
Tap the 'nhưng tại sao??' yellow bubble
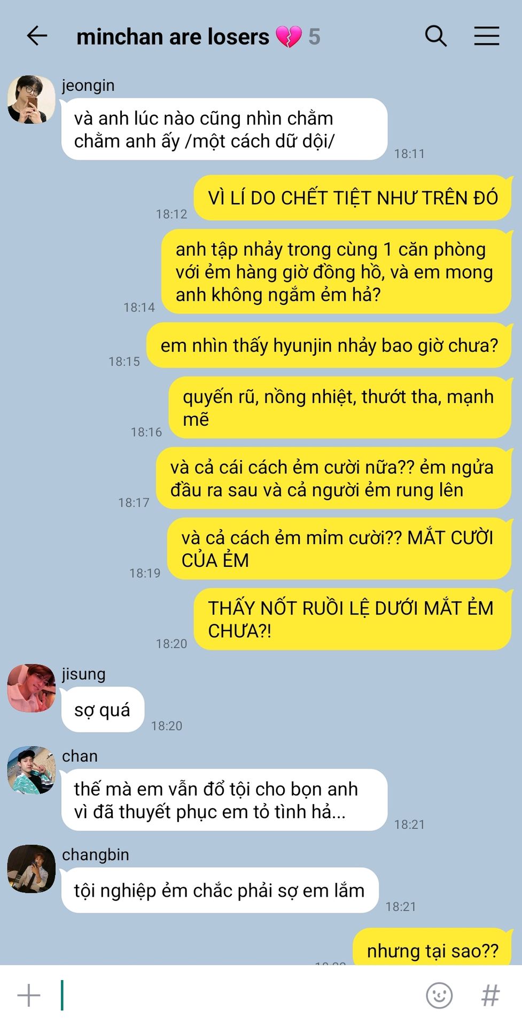coord(433,947)
